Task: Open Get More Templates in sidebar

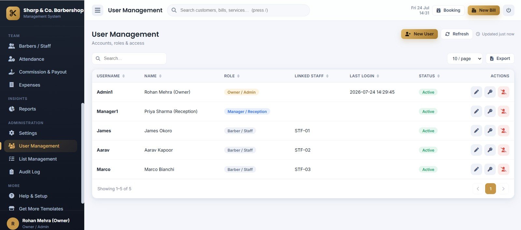Action: (41, 208)
